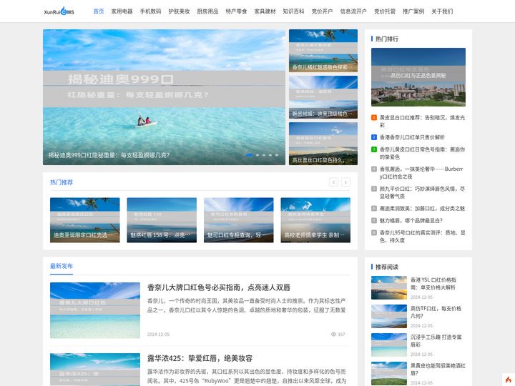The width and height of the screenshot is (515, 386).
Task: Select the 热门推荐 heading tab
Action: [x=62, y=182]
